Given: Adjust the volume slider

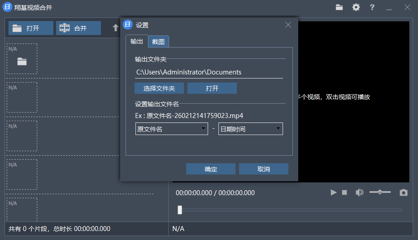Looking at the screenshot, I should click(x=380, y=192).
